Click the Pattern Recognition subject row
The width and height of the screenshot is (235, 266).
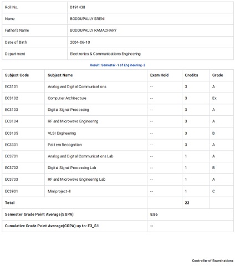click(x=117, y=145)
